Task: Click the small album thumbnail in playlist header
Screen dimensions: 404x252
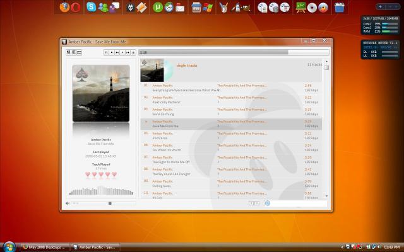Action: [152, 70]
